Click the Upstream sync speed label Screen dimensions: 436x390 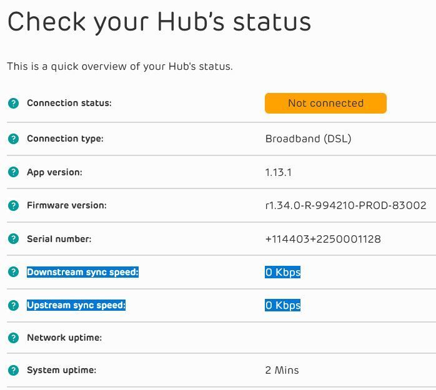[x=76, y=305]
